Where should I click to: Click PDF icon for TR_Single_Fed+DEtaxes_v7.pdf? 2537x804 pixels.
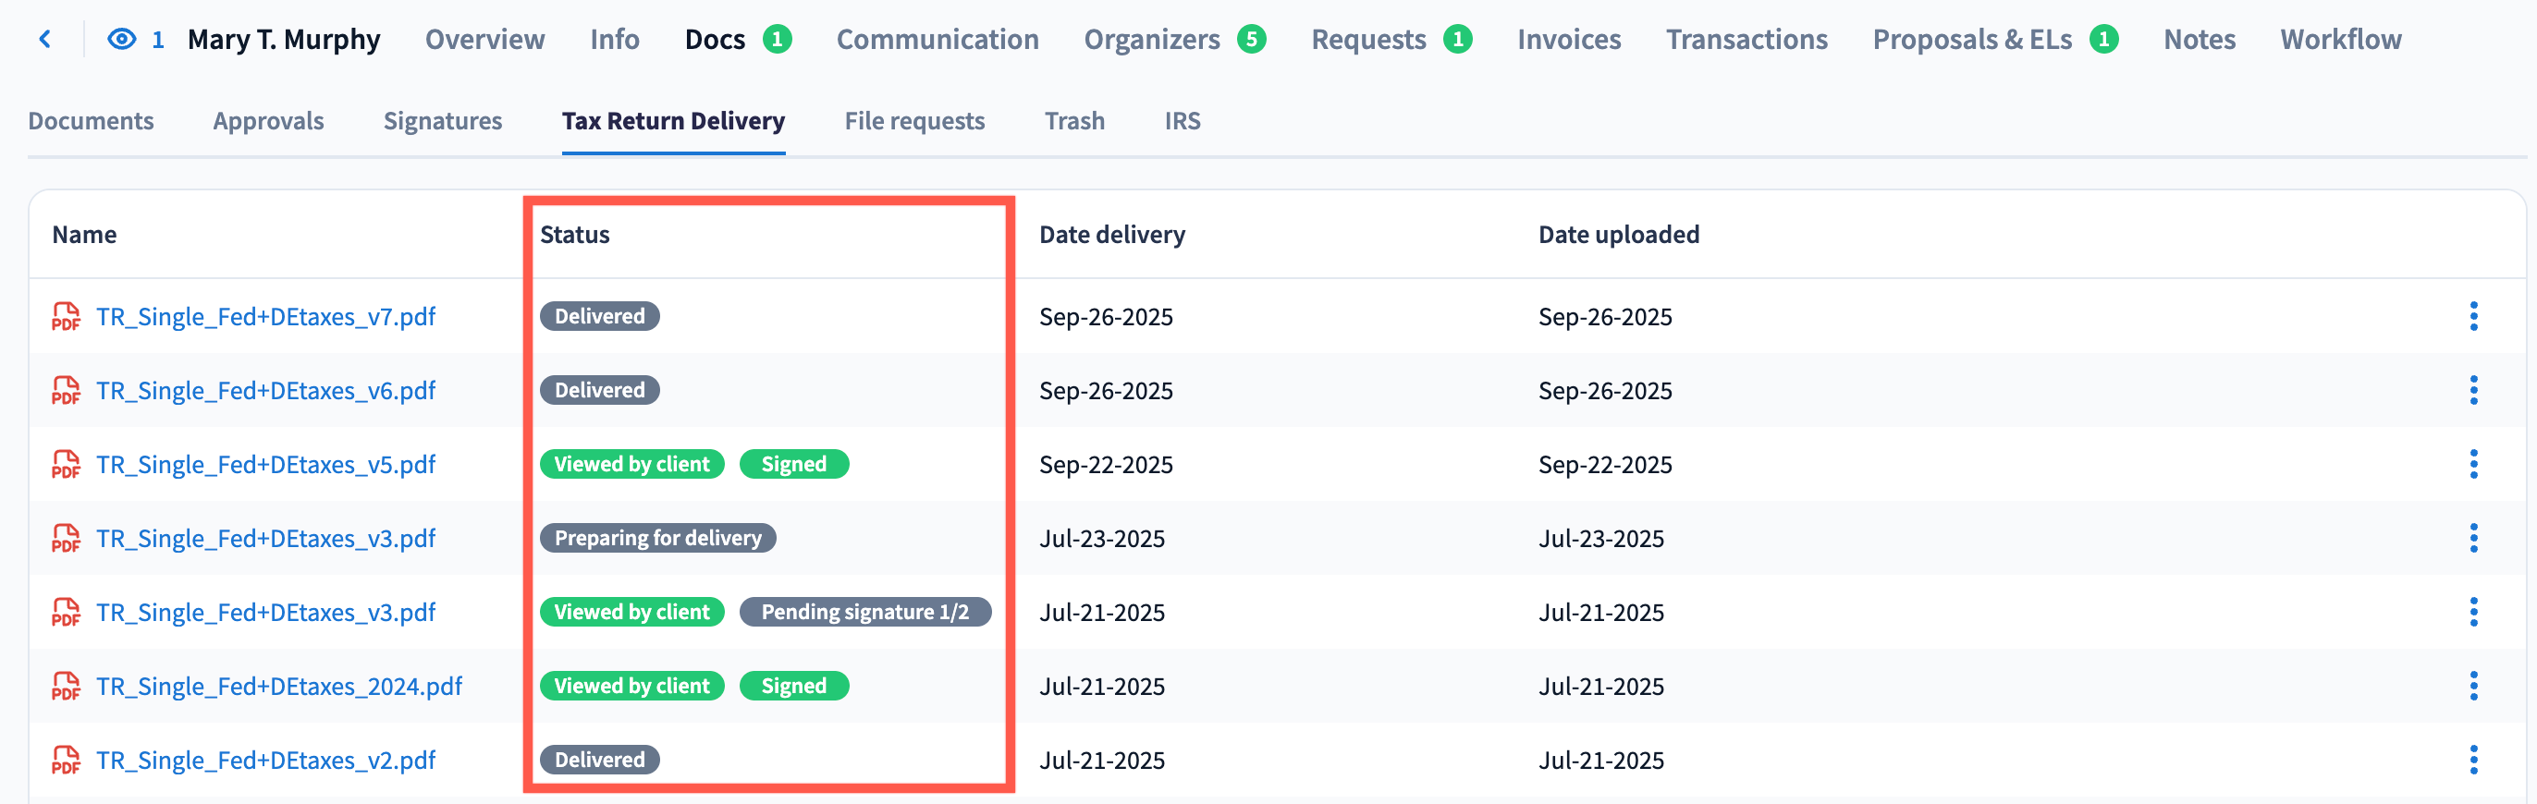coord(66,317)
